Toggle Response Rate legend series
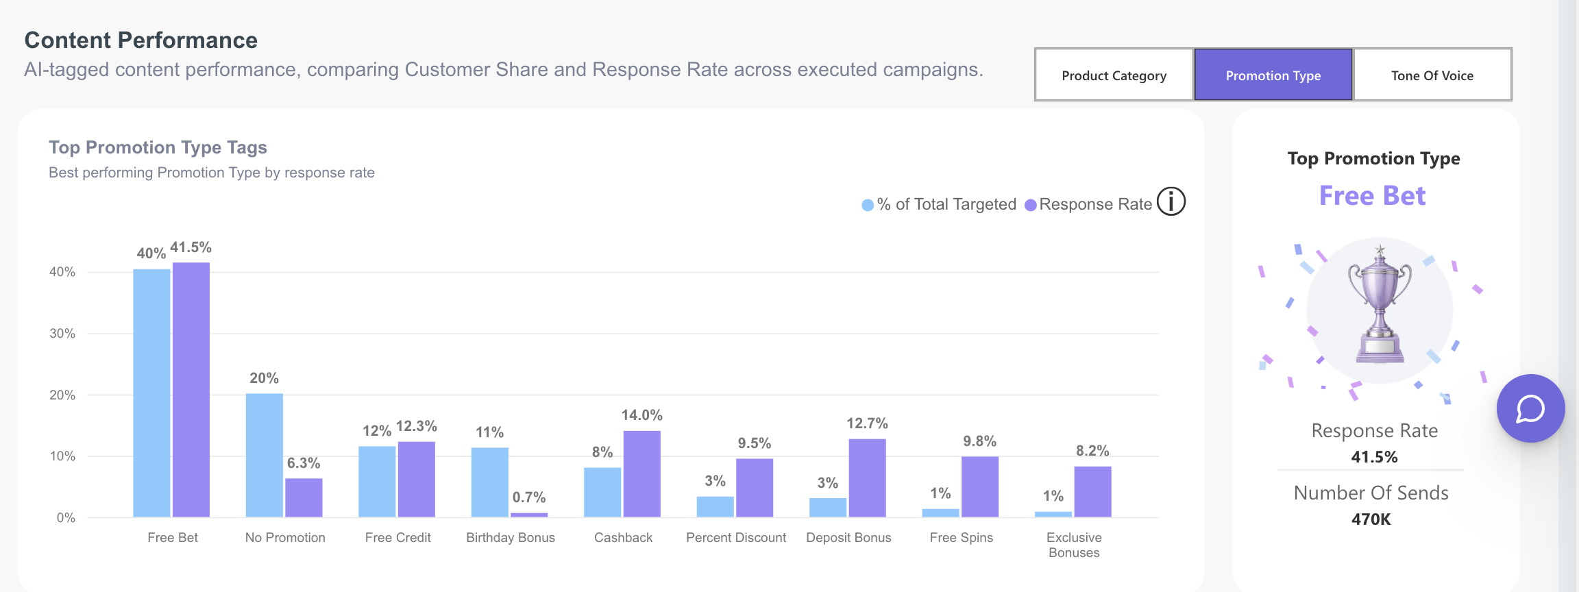This screenshot has height=592, width=1579. (x=1088, y=204)
